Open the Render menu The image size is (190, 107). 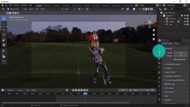(17, 5)
